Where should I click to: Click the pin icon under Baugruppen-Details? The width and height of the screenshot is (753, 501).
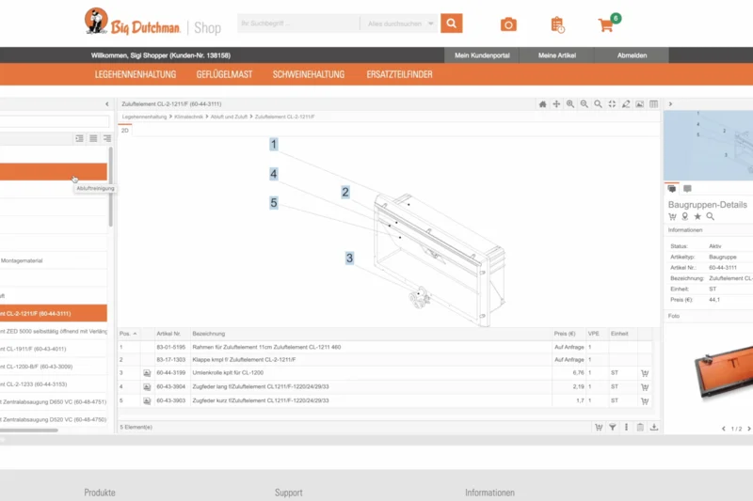click(x=685, y=217)
